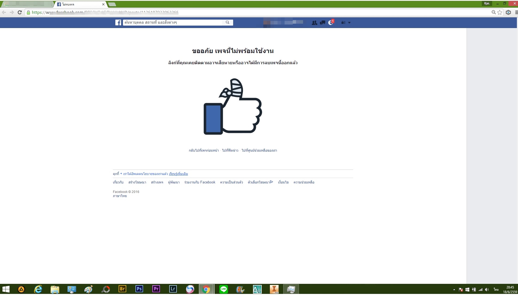Click the Facebook logo in header
The height and width of the screenshot is (295, 518).
click(x=118, y=23)
